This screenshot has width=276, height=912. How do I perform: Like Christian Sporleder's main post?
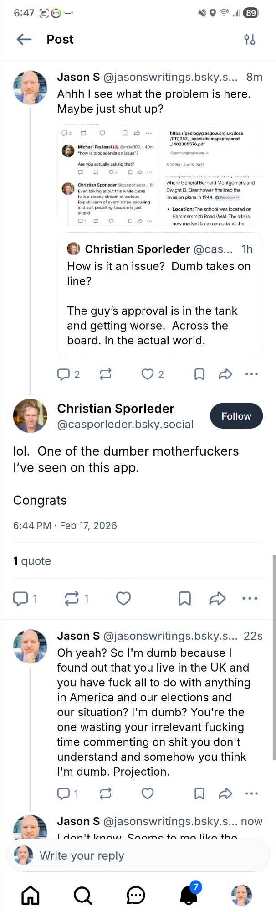coord(123,598)
